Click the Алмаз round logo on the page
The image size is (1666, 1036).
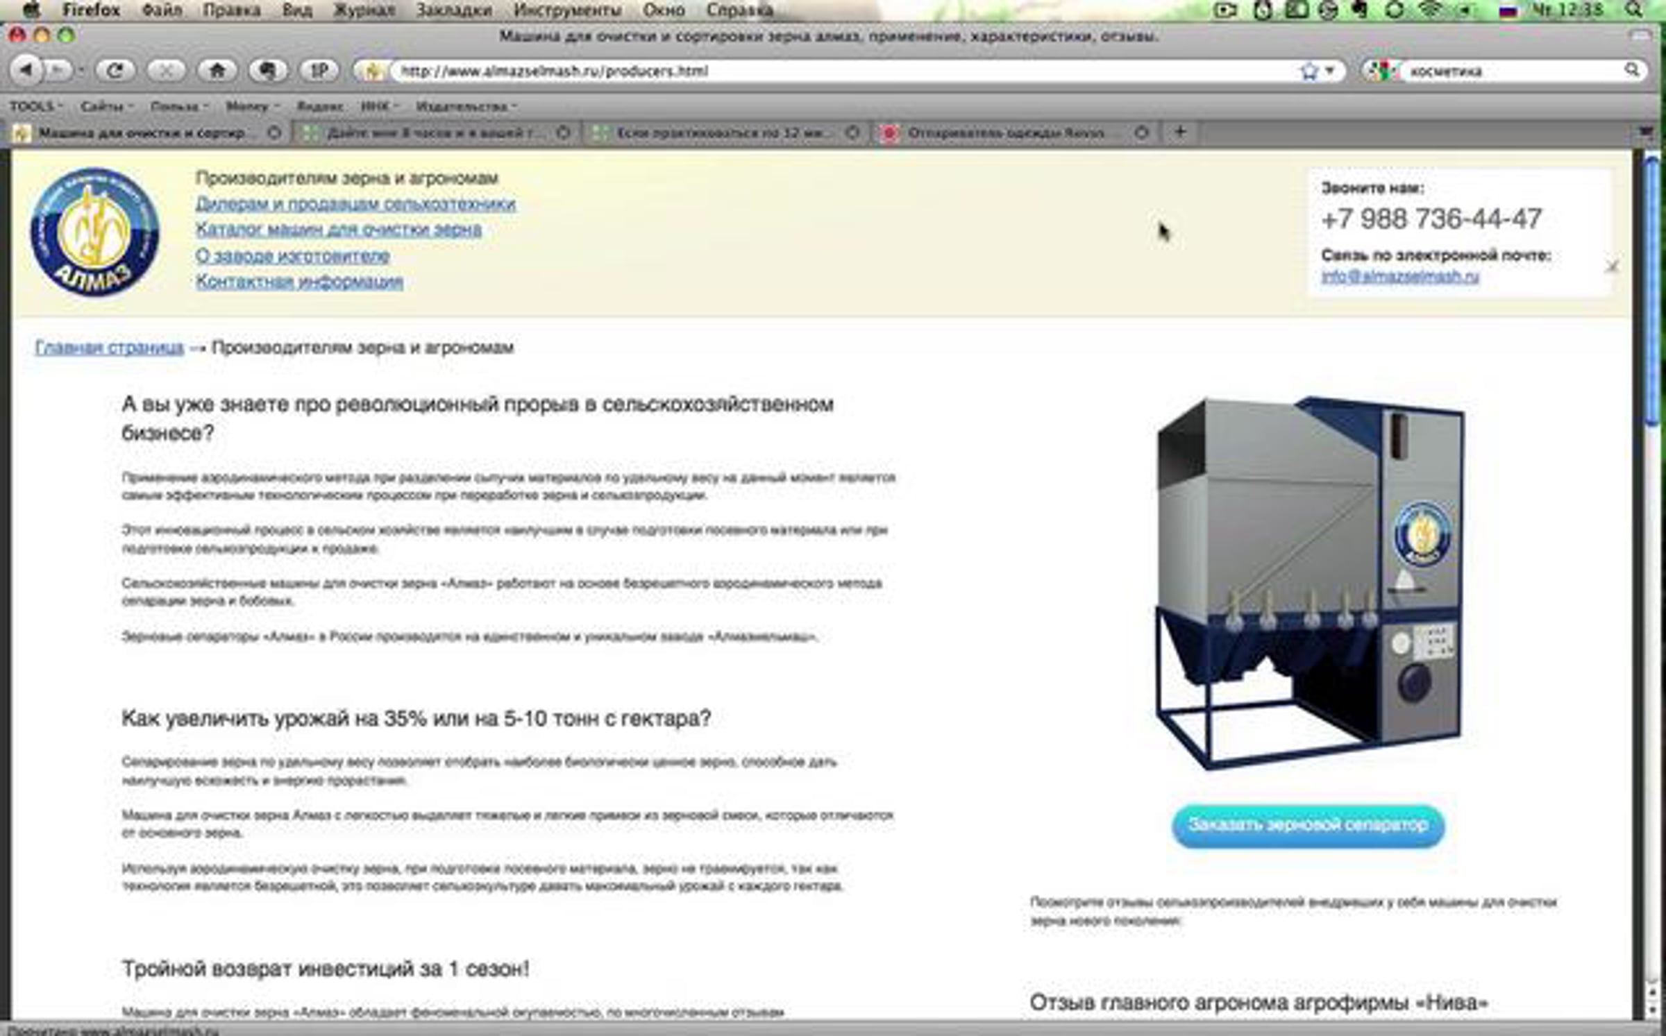pos(95,232)
